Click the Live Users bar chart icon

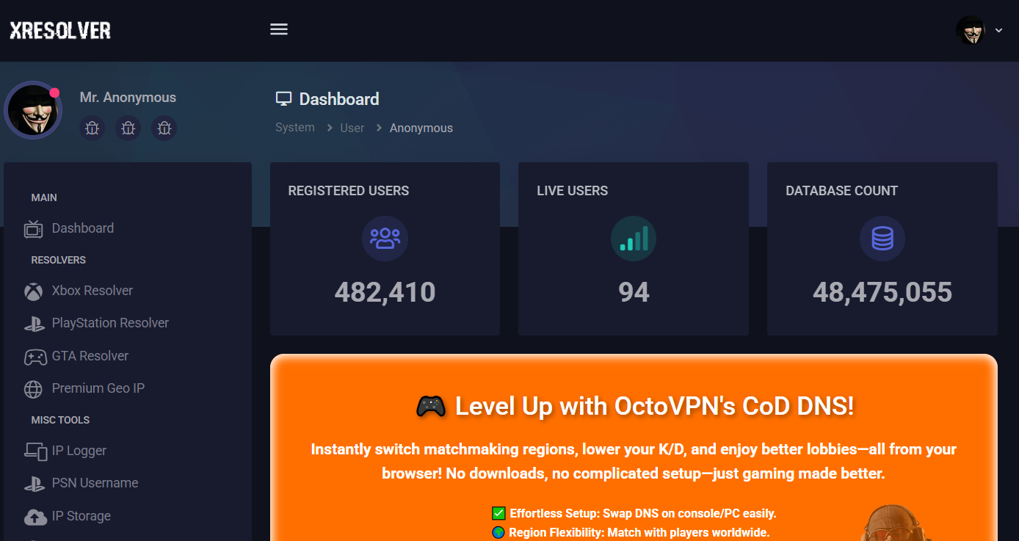pyautogui.click(x=633, y=238)
